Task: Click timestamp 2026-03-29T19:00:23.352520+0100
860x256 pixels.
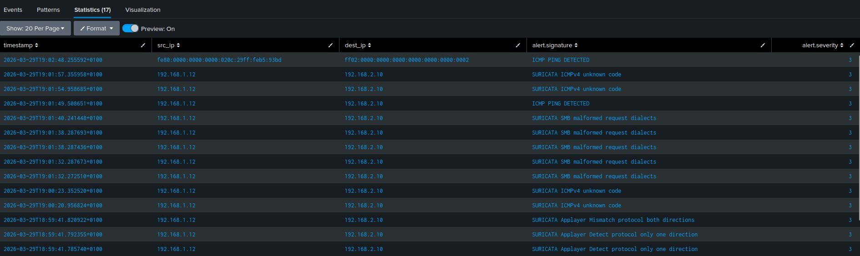Action: pos(53,191)
